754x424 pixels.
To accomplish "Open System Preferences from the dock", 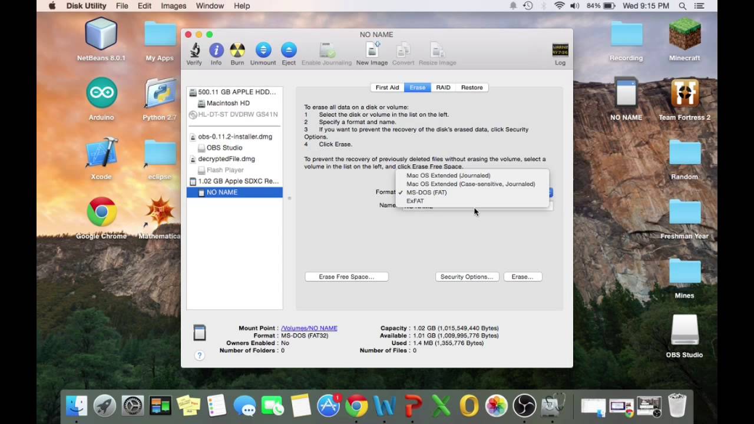I will pyautogui.click(x=133, y=405).
